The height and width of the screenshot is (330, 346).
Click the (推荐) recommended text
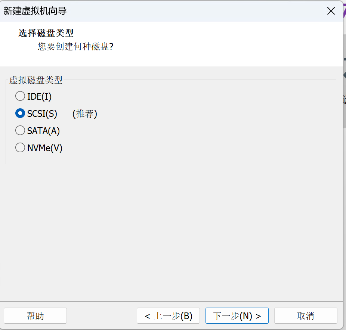pos(85,114)
